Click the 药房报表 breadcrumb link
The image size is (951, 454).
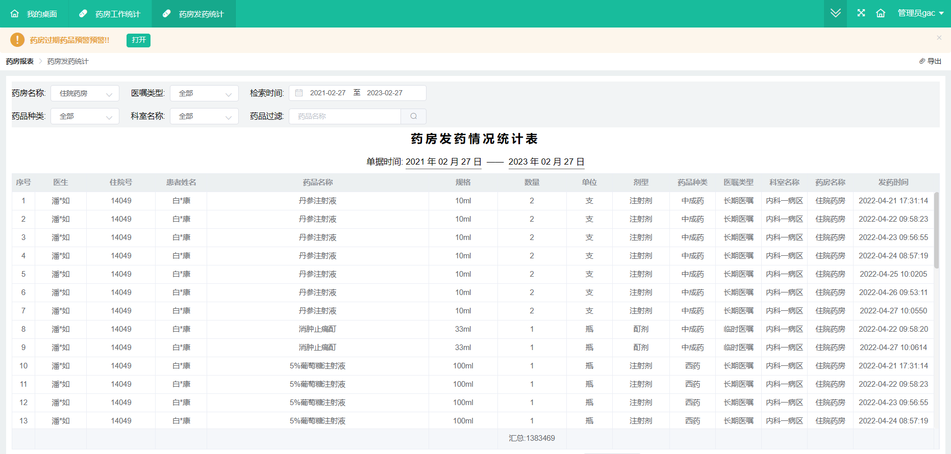click(x=19, y=61)
